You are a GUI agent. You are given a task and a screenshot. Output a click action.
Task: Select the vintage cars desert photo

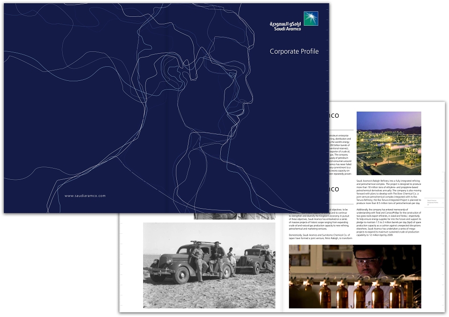[x=209, y=266]
